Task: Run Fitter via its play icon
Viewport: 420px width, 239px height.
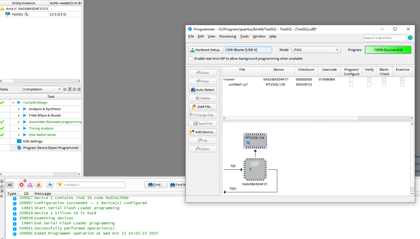Action: tap(25, 115)
